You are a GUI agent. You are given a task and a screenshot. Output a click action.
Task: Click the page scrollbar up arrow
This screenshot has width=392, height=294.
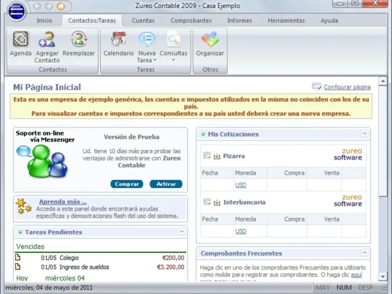pyautogui.click(x=383, y=81)
